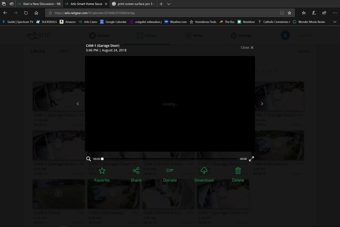Click the video progress bar track
The height and width of the screenshot is (227, 340).
(170, 159)
